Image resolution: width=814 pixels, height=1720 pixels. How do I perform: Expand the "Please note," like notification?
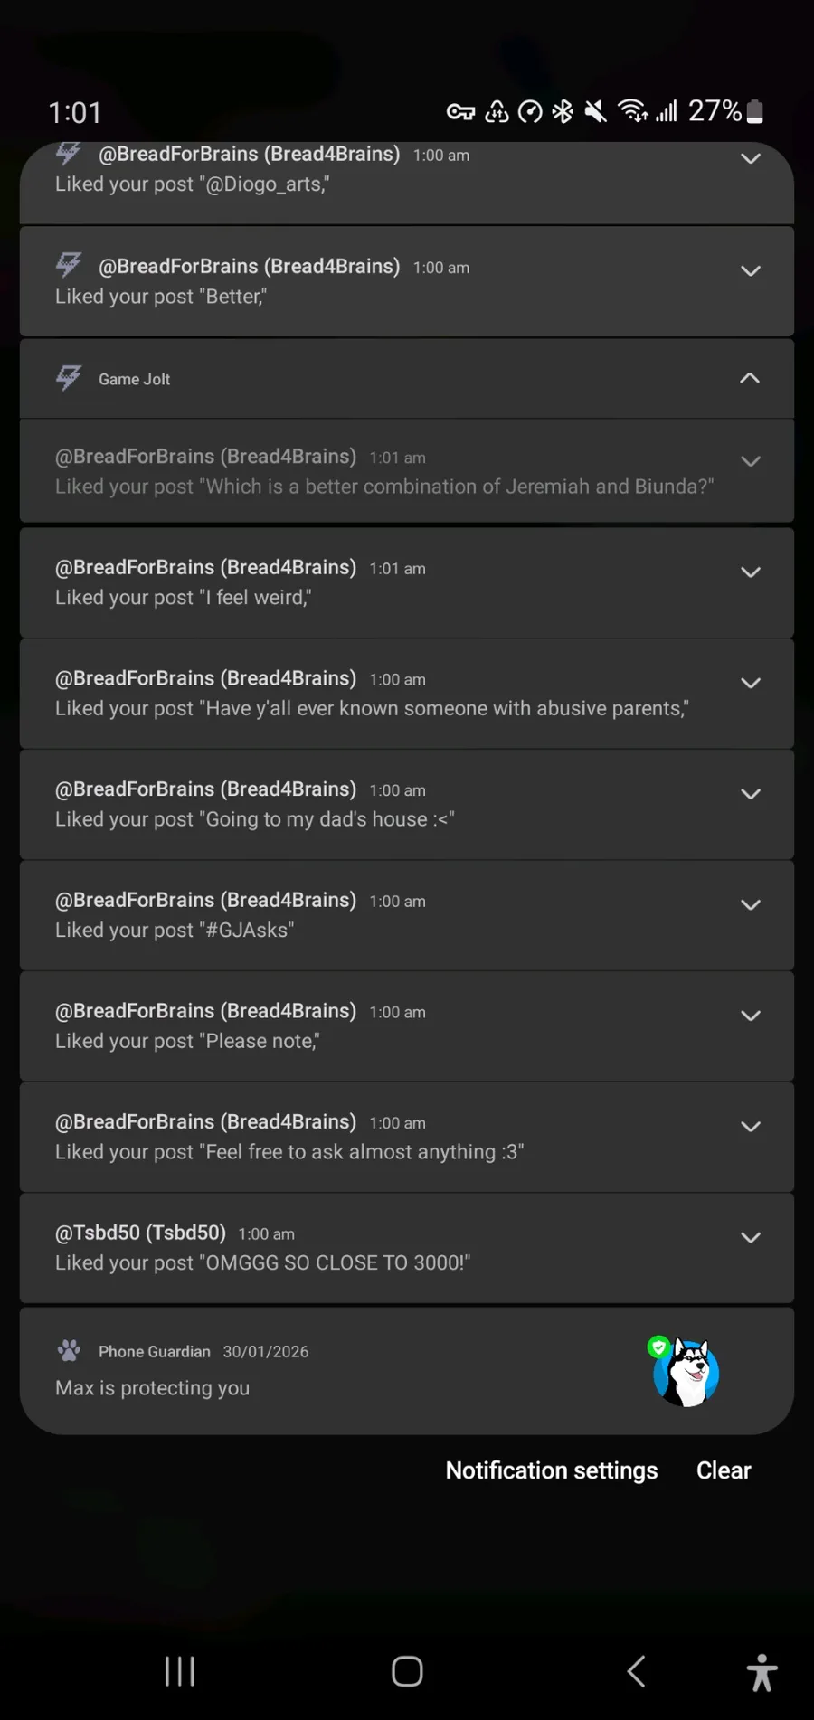750,1016
